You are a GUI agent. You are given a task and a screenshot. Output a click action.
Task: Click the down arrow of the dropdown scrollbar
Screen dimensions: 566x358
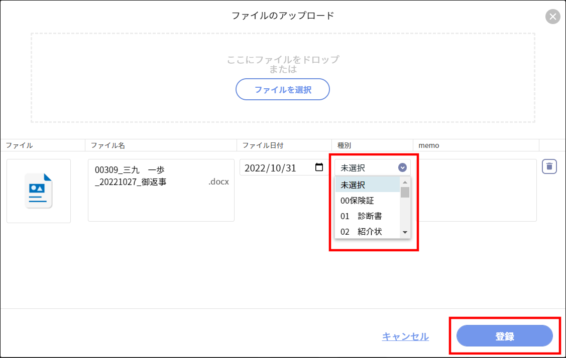pyautogui.click(x=405, y=232)
